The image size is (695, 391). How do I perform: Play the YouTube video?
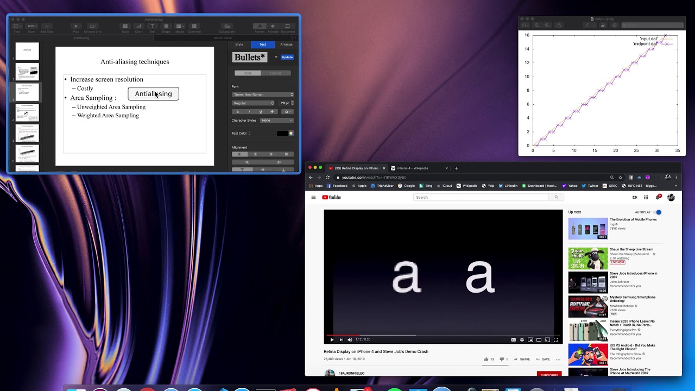[x=332, y=340]
